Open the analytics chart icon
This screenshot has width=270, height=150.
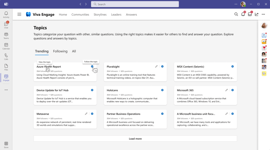(257, 14)
